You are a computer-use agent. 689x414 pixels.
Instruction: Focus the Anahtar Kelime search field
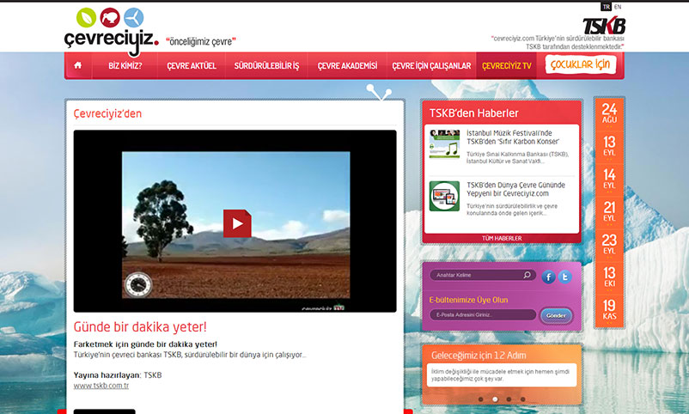[x=483, y=275]
